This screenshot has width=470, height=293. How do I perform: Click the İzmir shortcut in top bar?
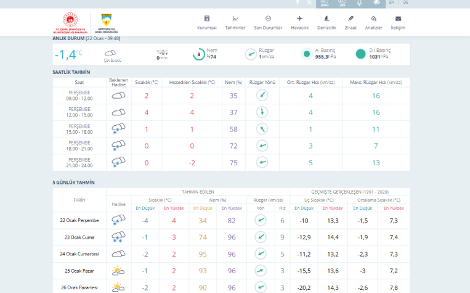(x=342, y=3)
